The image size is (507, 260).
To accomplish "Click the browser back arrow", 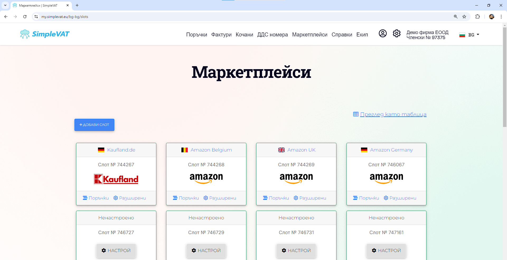I will [6, 17].
